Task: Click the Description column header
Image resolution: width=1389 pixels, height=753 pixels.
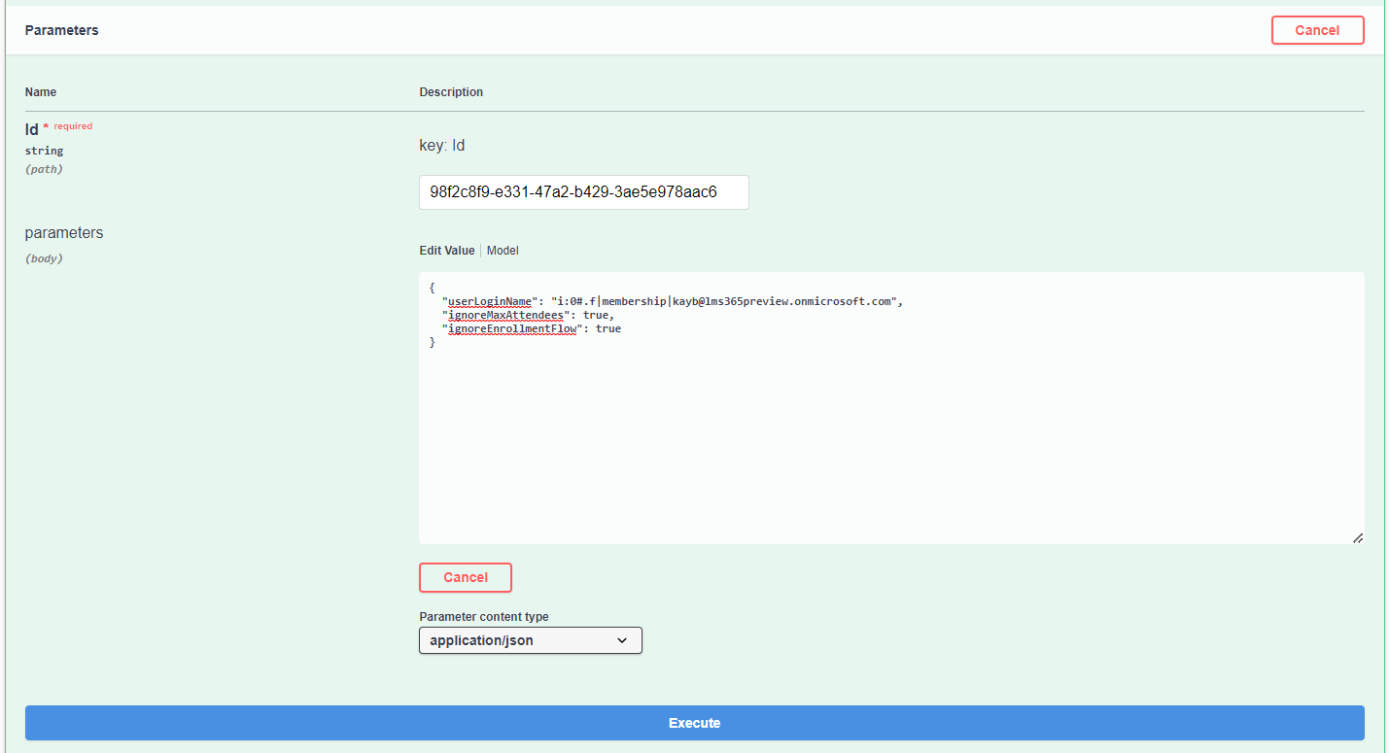Action: tap(451, 92)
